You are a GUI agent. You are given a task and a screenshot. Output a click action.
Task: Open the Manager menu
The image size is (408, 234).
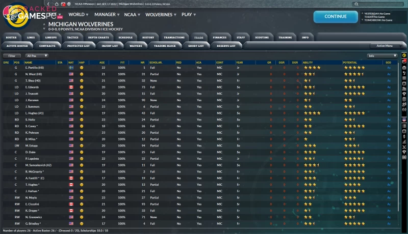pyautogui.click(x=107, y=15)
